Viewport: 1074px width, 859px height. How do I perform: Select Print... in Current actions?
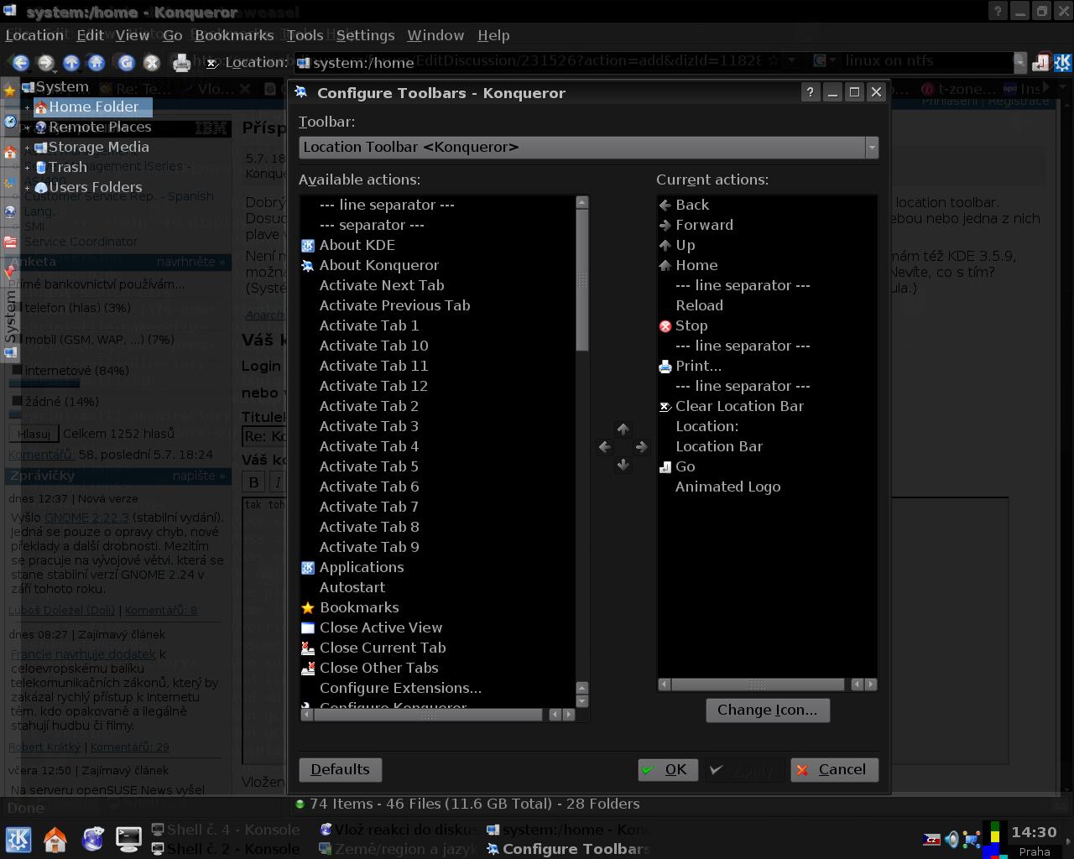(x=698, y=366)
